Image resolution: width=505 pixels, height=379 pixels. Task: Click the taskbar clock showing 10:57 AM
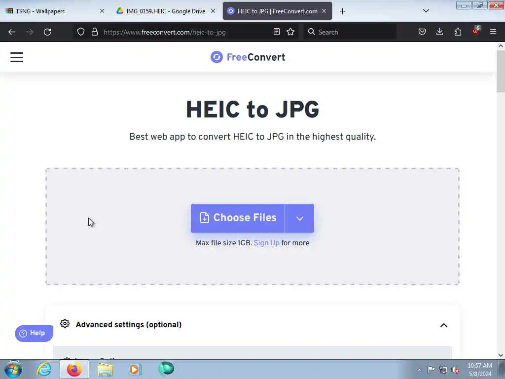(479, 370)
